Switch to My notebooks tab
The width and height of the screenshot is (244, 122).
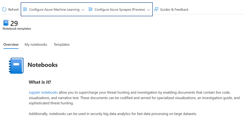[x=36, y=45]
